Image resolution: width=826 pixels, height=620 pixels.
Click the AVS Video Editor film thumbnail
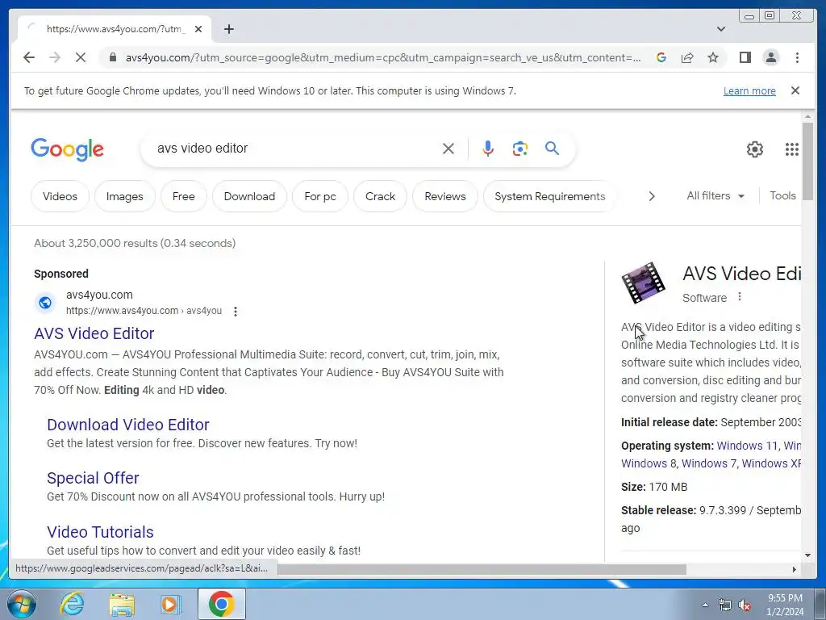pyautogui.click(x=643, y=283)
